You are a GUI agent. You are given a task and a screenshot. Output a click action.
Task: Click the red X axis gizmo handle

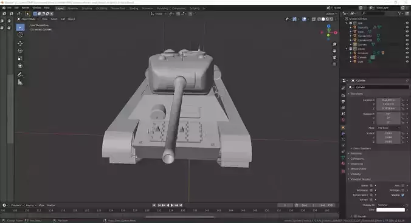336,32
